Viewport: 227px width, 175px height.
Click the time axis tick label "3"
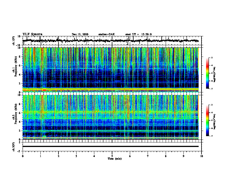click(76, 156)
